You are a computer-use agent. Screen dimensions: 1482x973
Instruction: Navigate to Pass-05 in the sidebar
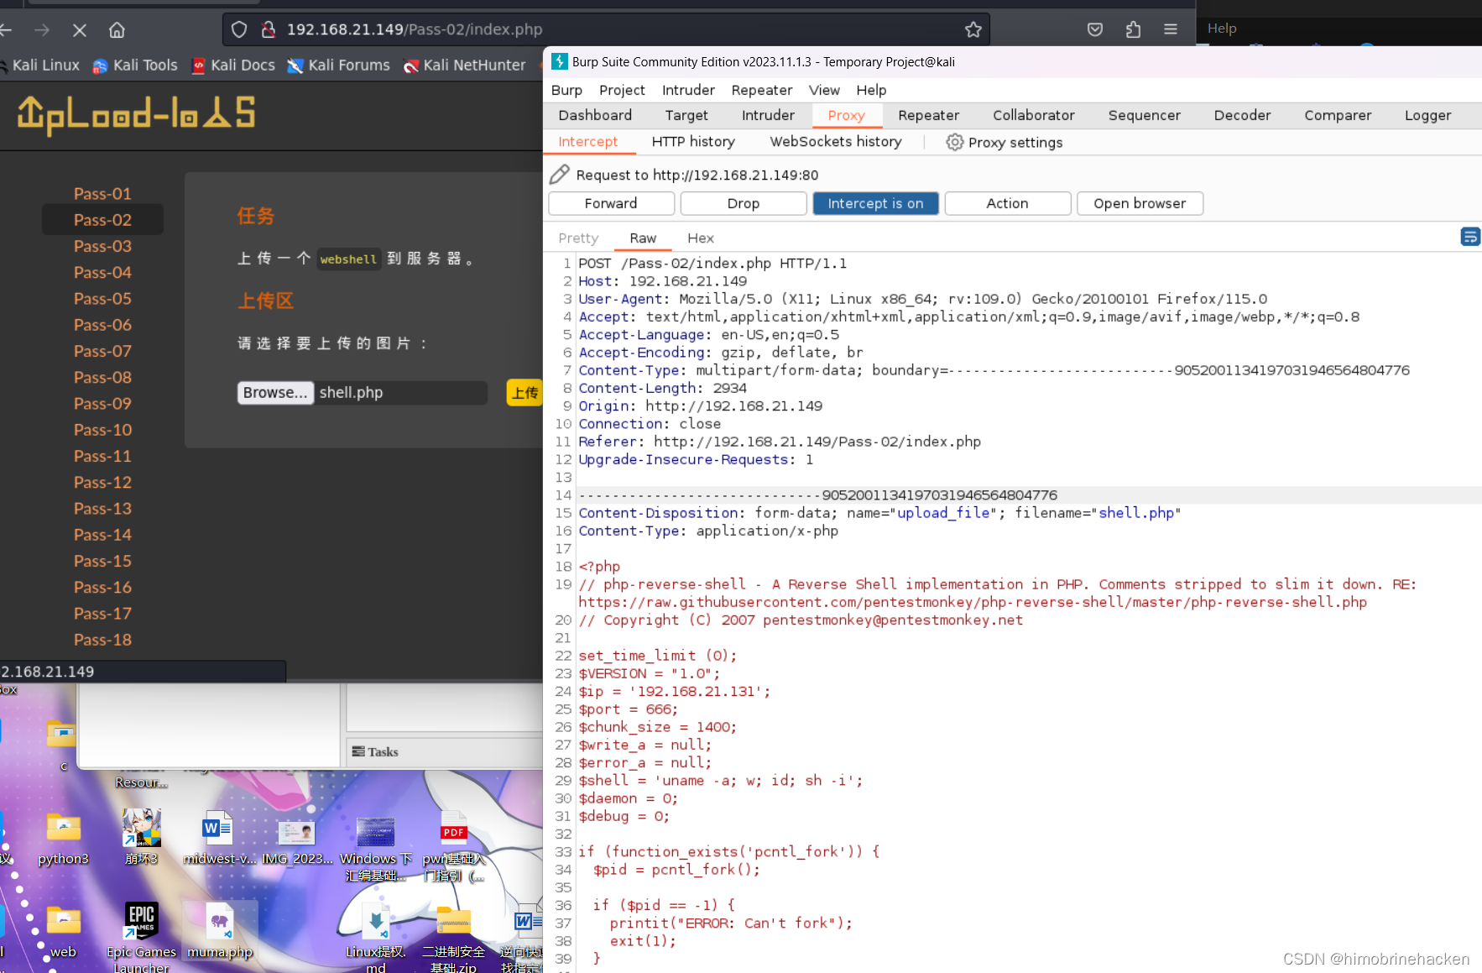[102, 298]
